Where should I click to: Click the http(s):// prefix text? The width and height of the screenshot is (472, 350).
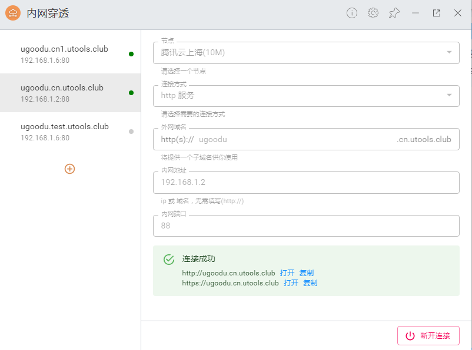177,139
